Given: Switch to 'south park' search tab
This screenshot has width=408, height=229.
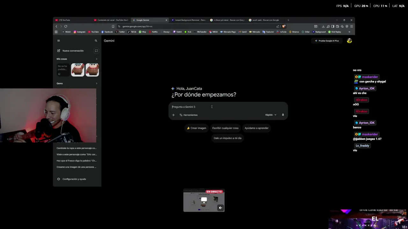Looking at the screenshot, I should tap(266, 20).
